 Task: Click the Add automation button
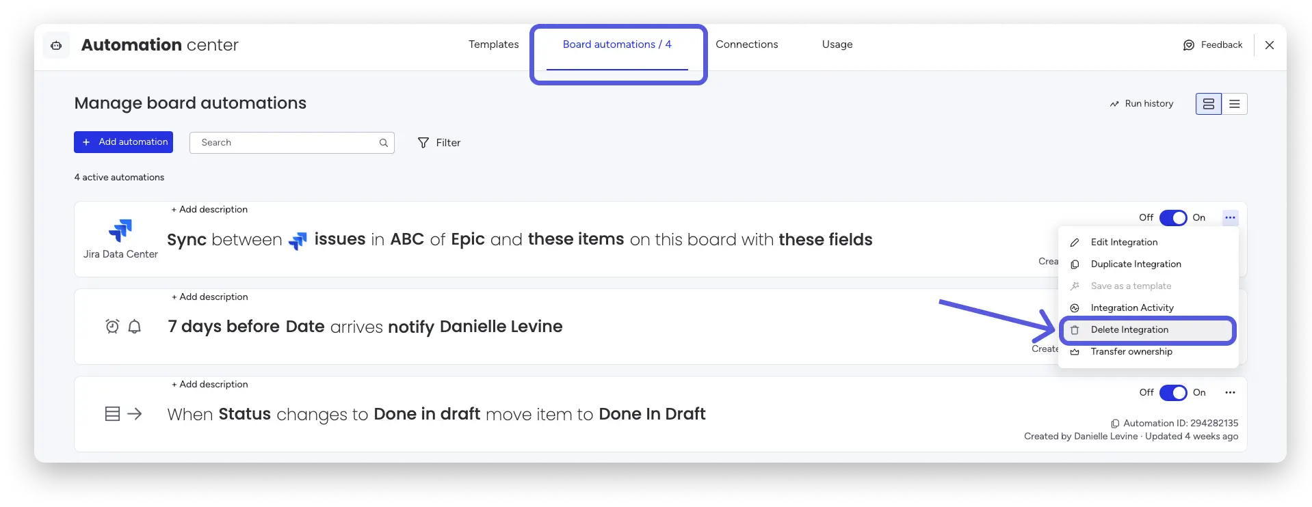tap(123, 142)
